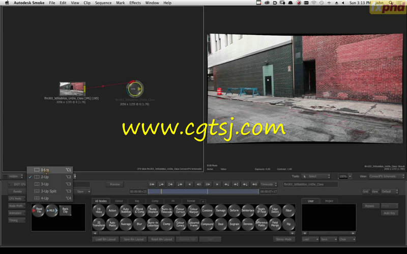Select the Edge Detect node

tap(275, 210)
